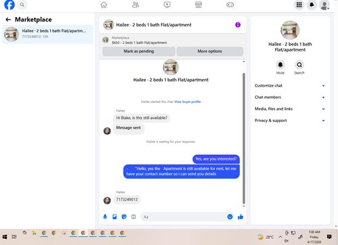Open the Copilot icon on taskbar

click(x=24, y=233)
